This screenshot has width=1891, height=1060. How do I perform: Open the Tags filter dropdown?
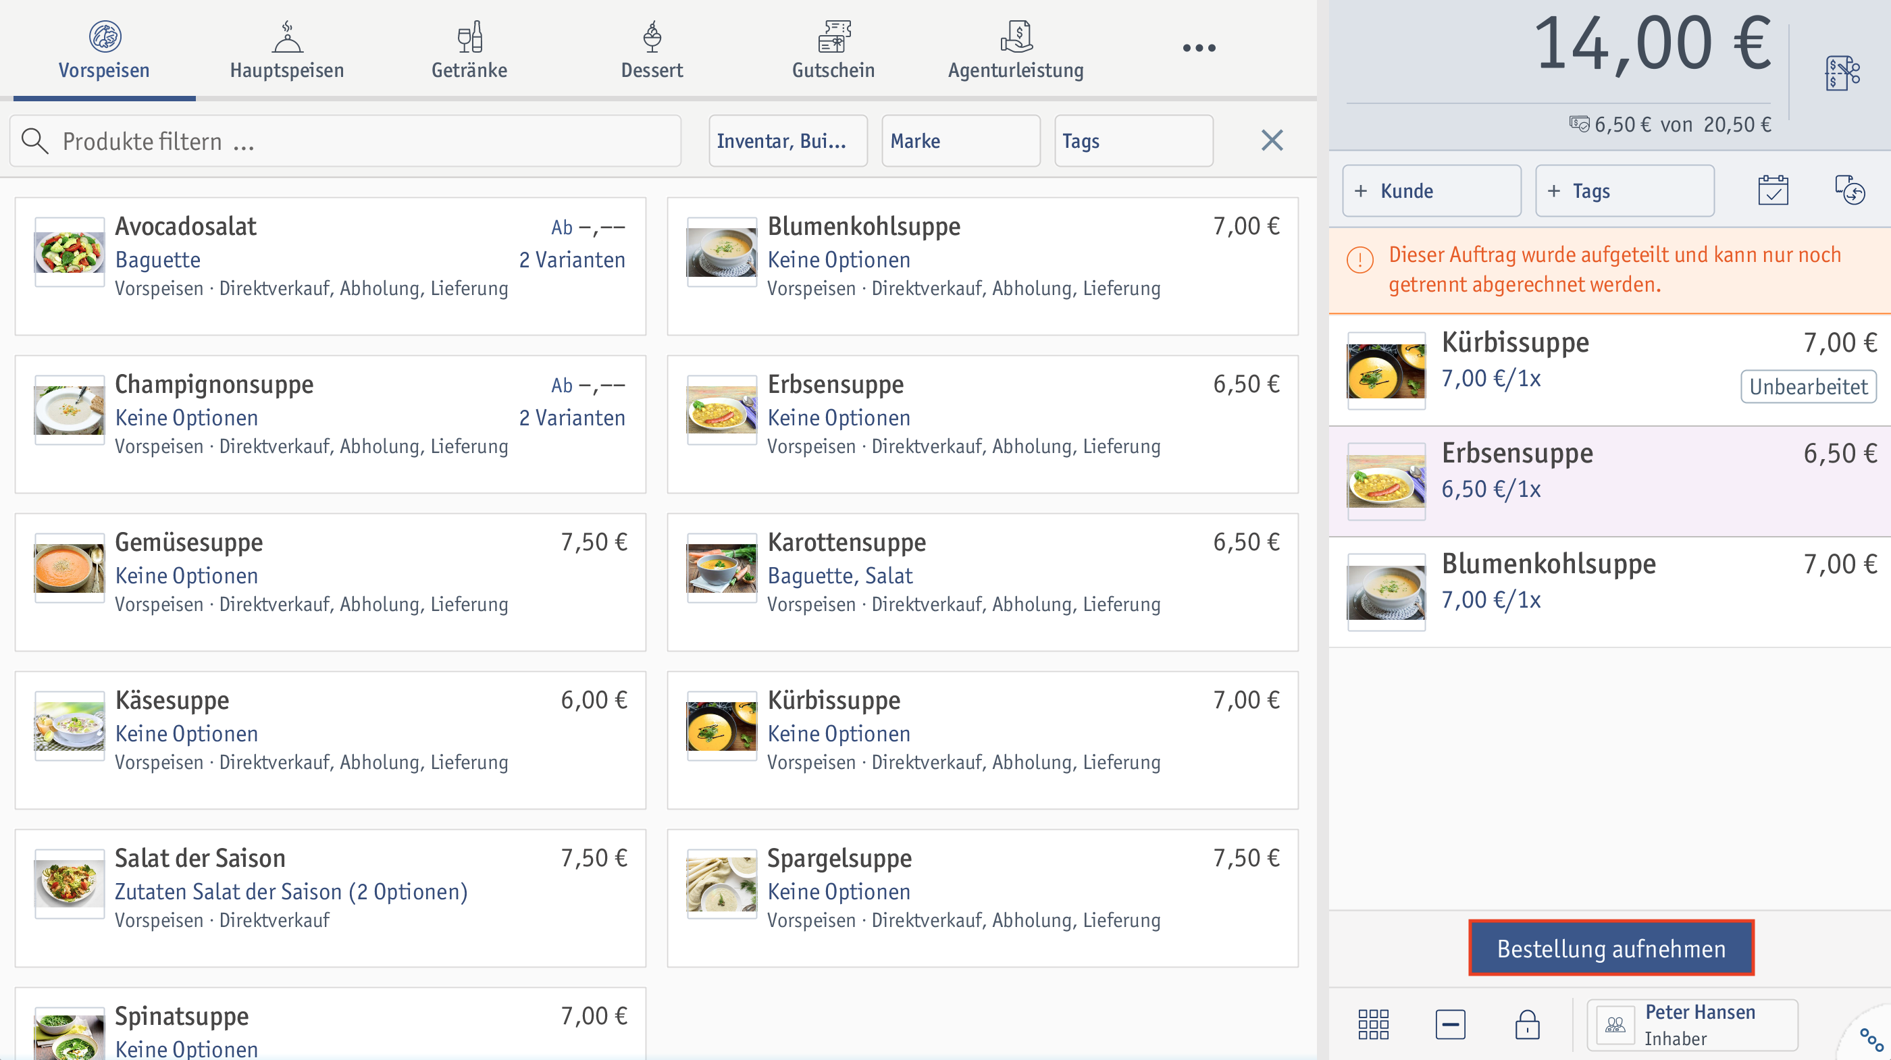(1133, 141)
